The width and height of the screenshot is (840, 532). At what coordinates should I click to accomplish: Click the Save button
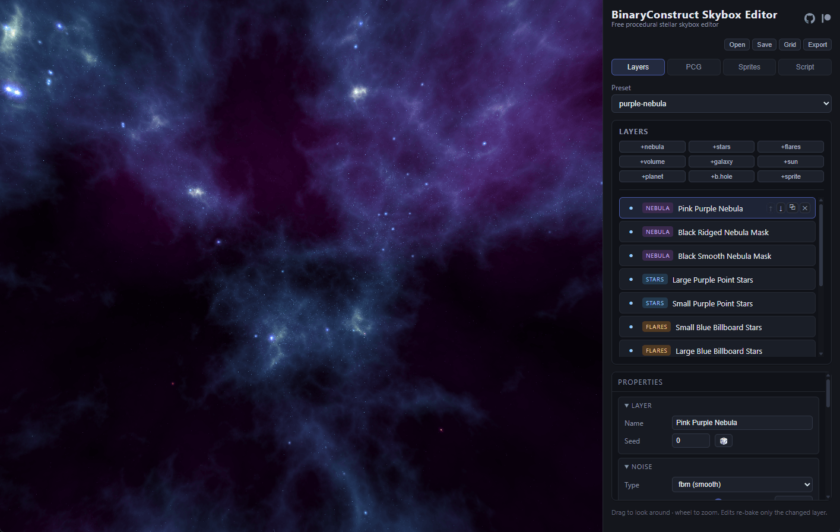coord(765,45)
